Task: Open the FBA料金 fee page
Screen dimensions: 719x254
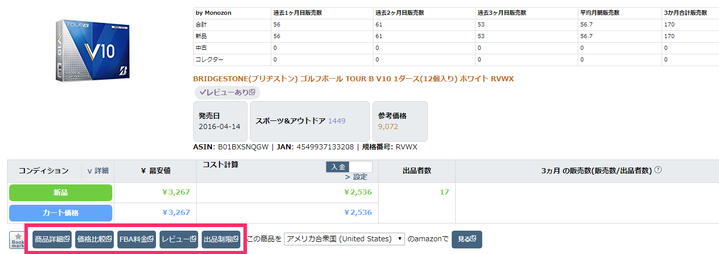Action: click(x=136, y=239)
